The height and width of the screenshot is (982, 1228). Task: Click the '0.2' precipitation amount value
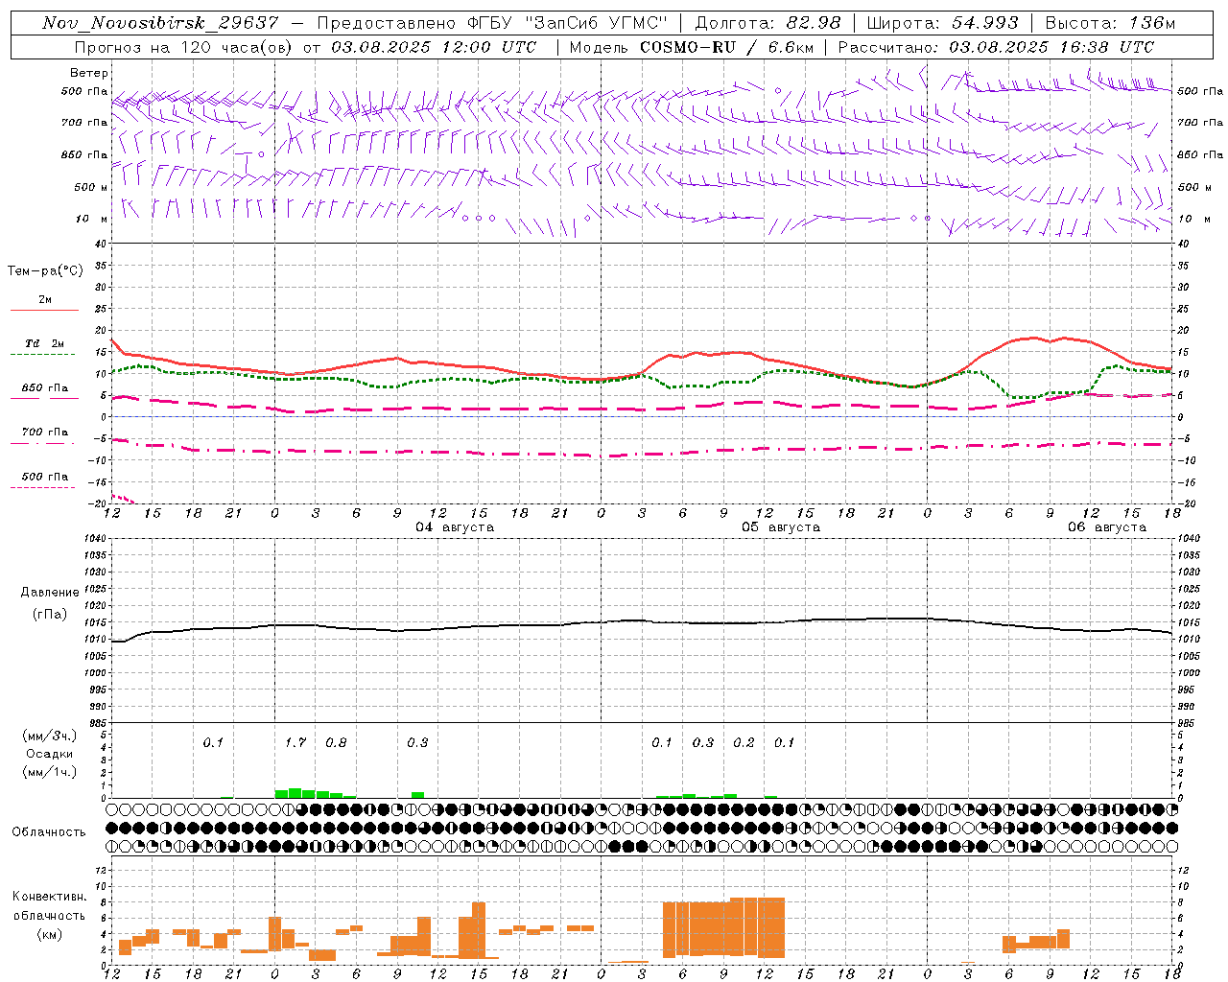(744, 742)
